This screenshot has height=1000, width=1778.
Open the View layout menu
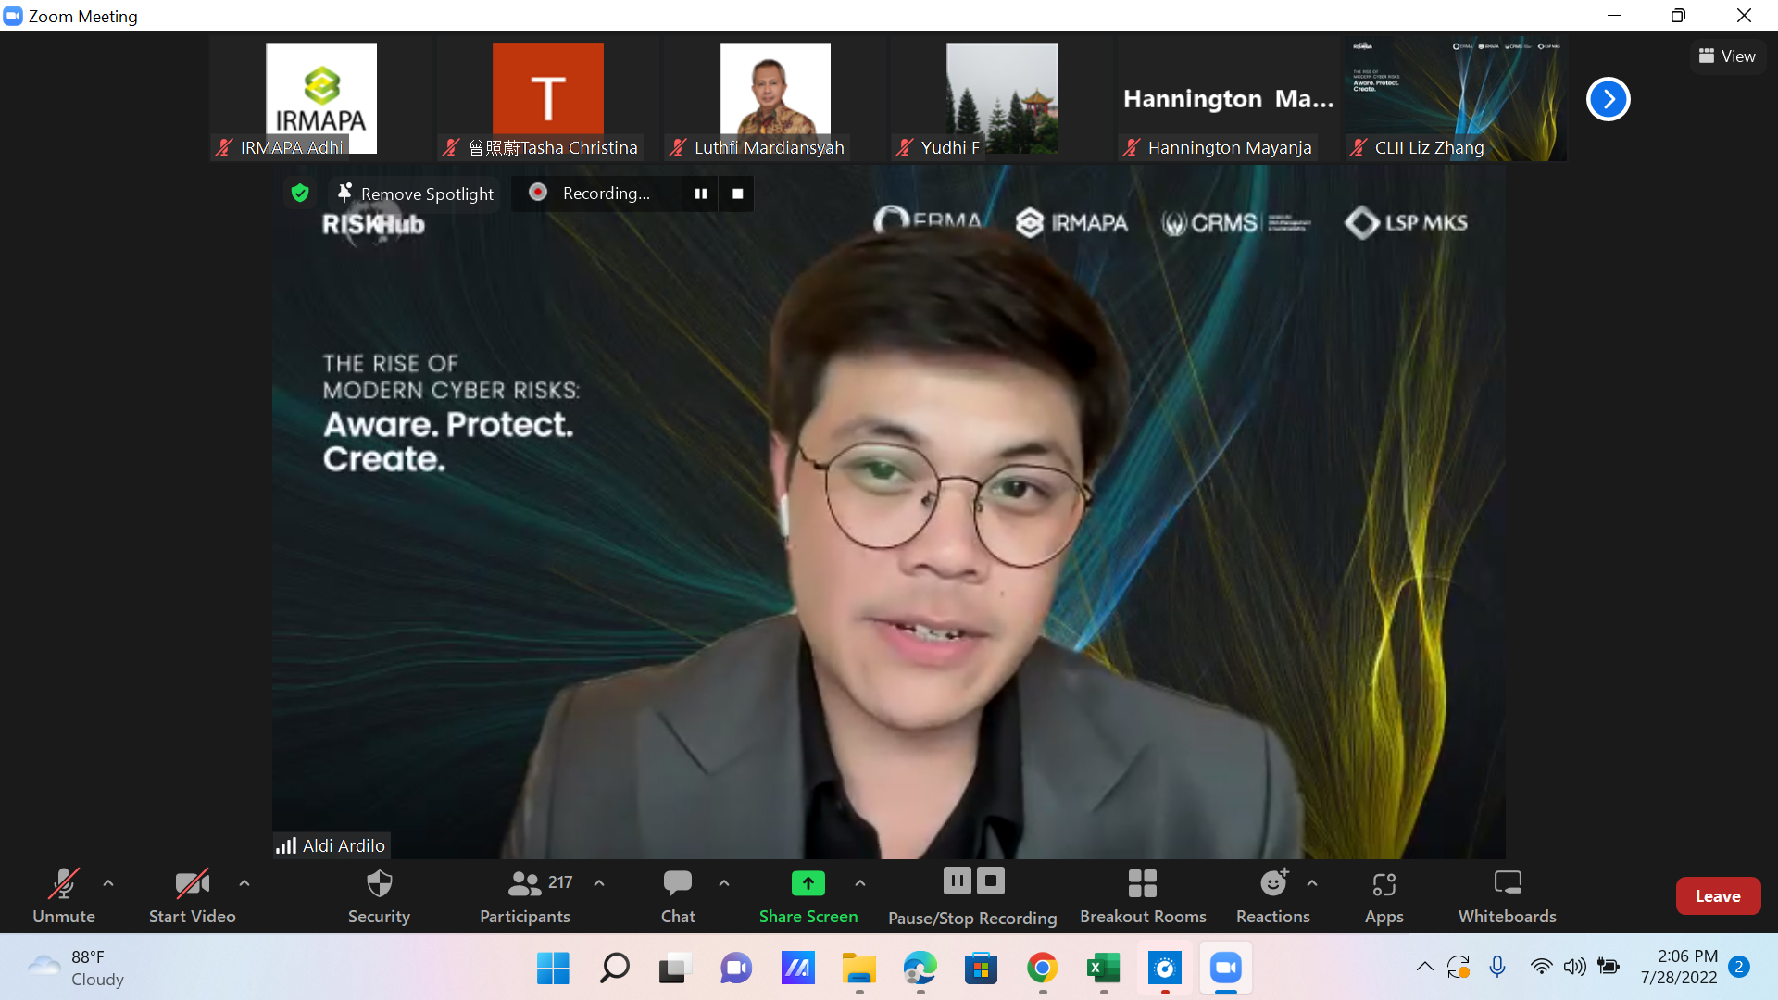click(x=1727, y=56)
